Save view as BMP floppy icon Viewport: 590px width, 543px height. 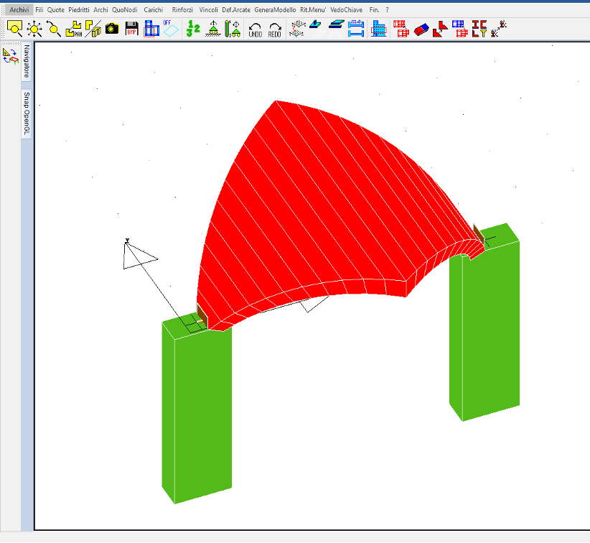click(131, 29)
